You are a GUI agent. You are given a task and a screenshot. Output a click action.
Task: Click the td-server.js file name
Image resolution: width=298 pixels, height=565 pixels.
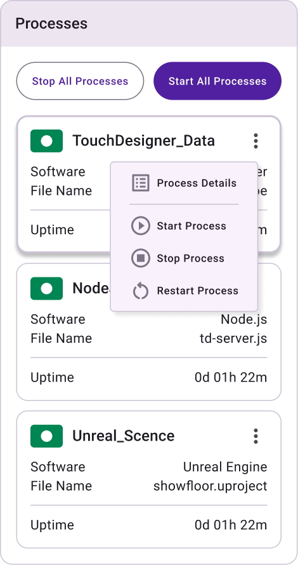pyautogui.click(x=233, y=338)
